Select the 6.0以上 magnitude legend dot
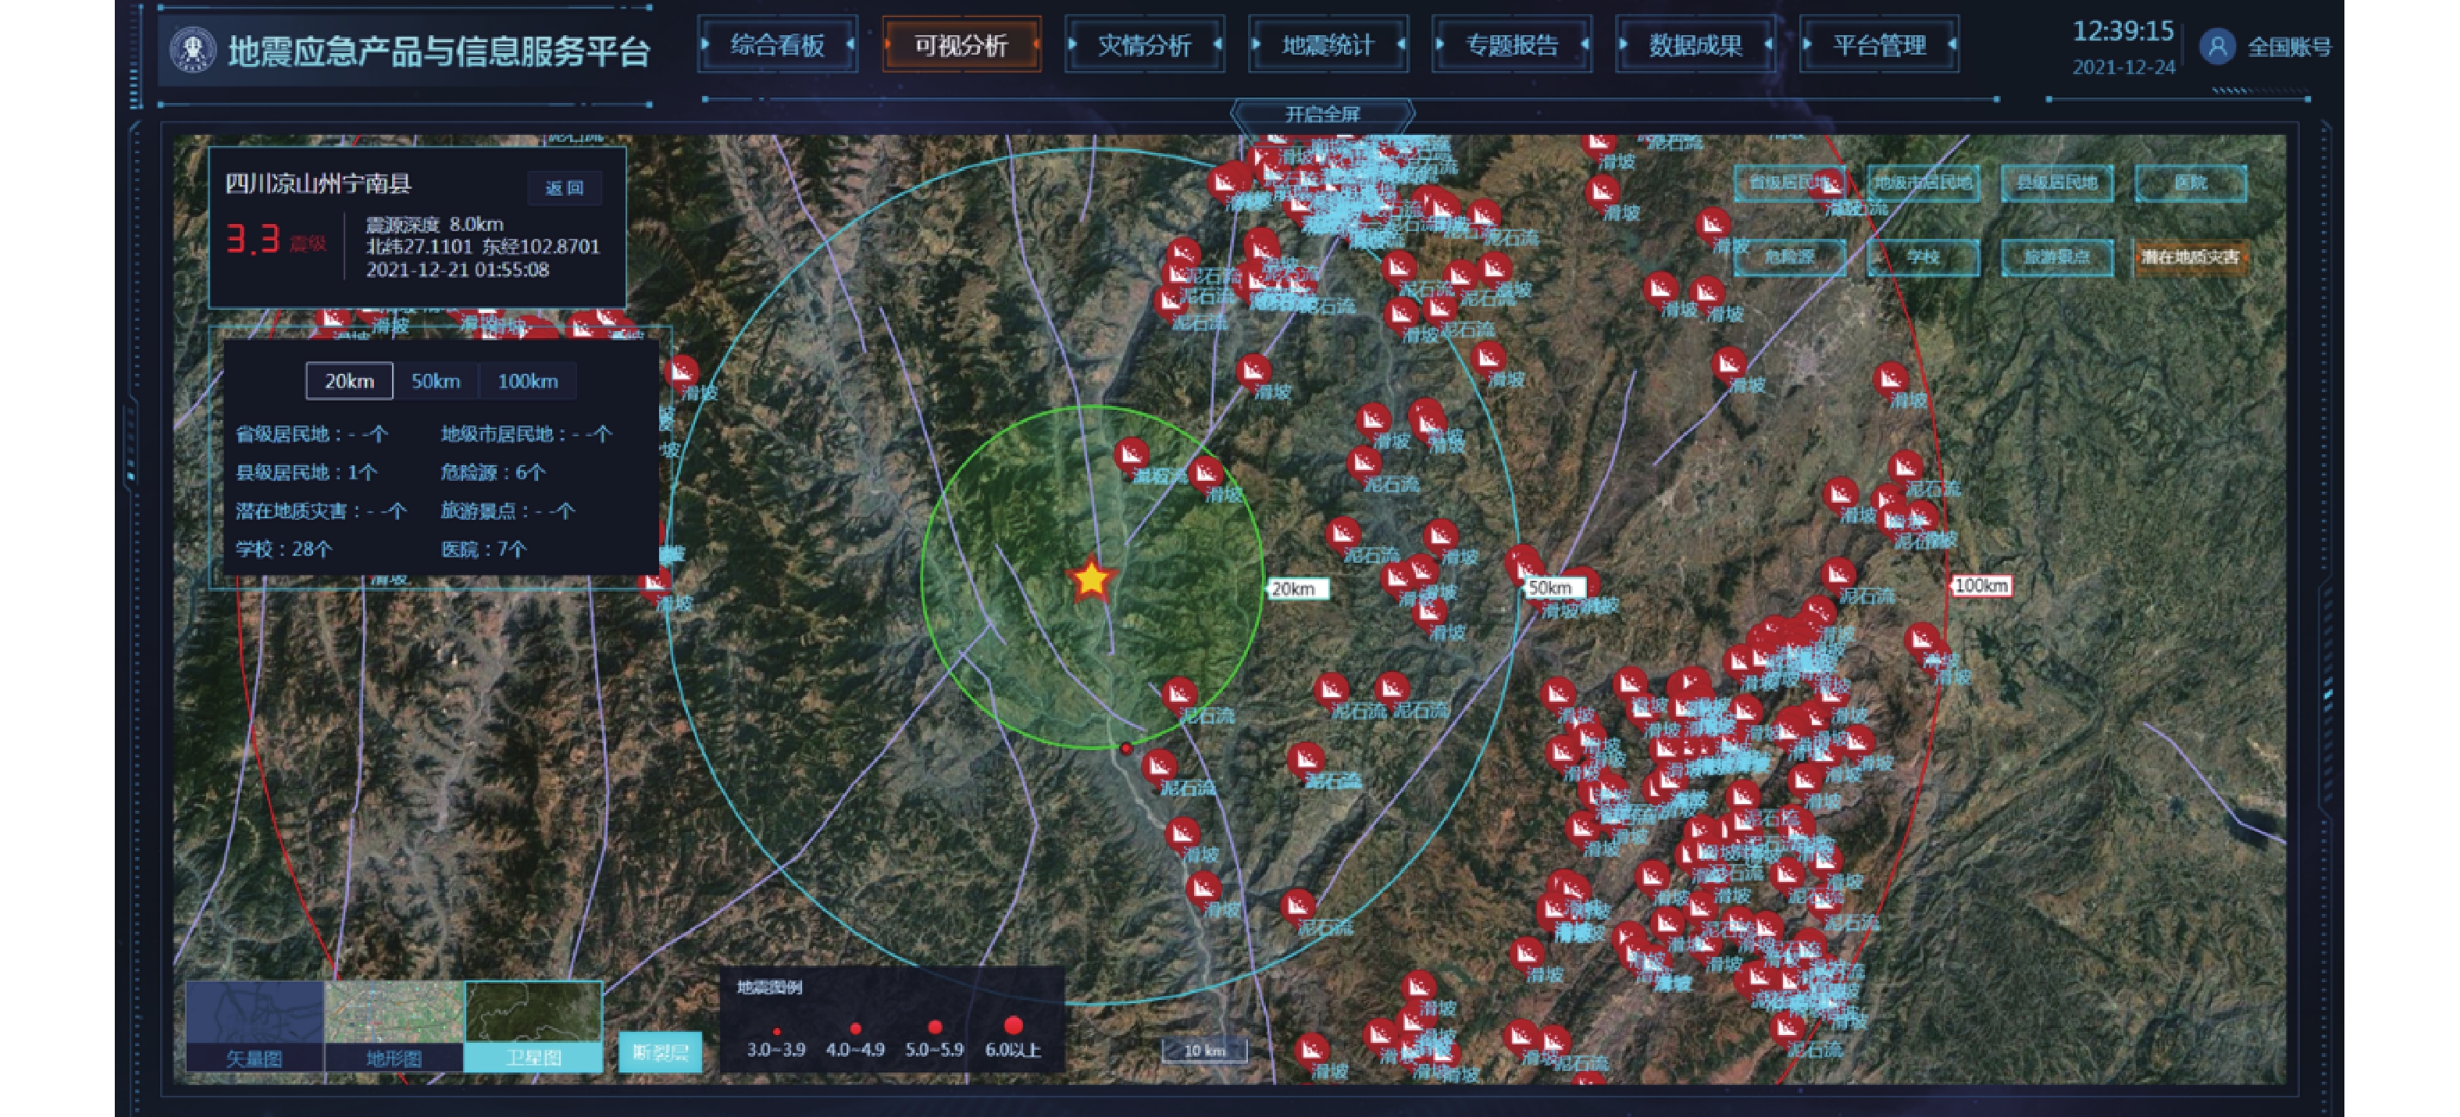Image resolution: width=2460 pixels, height=1117 pixels. pos(1014,1026)
